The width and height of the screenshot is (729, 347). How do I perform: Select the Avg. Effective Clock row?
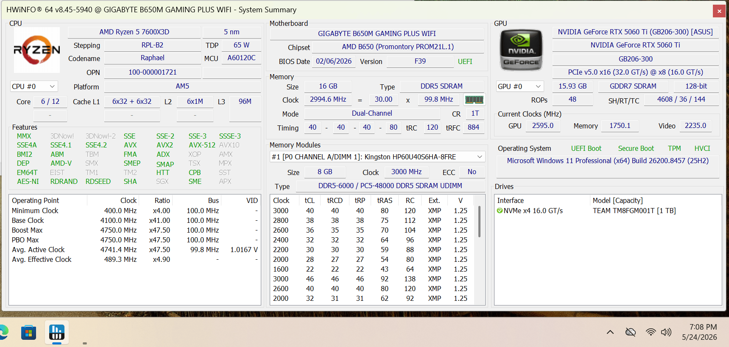click(134, 259)
